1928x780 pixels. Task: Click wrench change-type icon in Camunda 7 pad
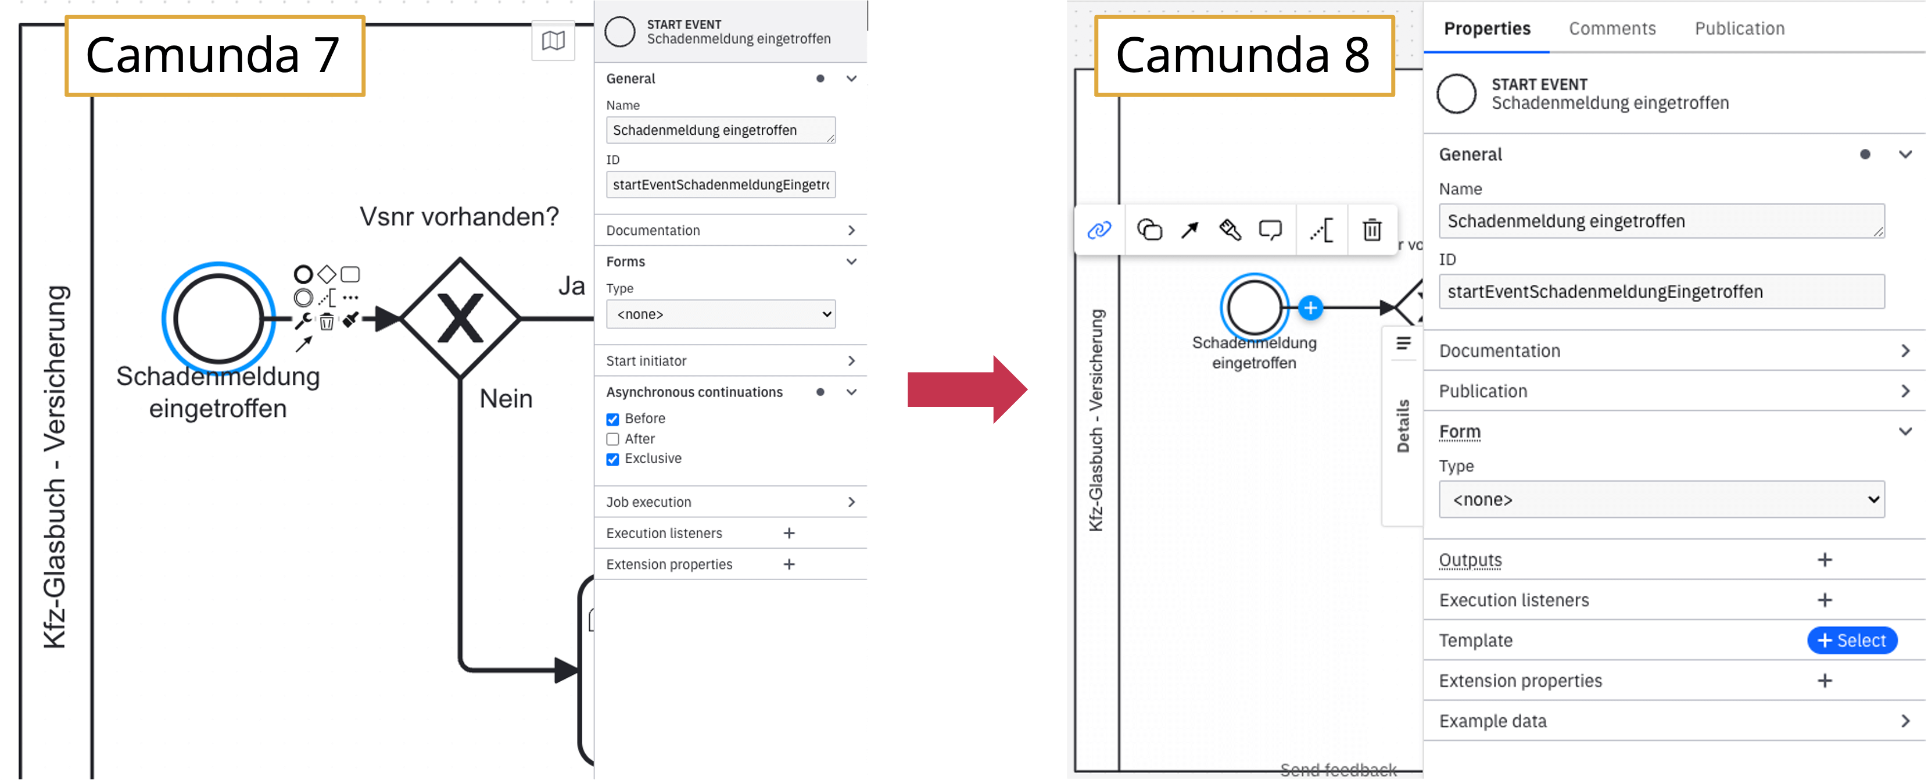(303, 321)
